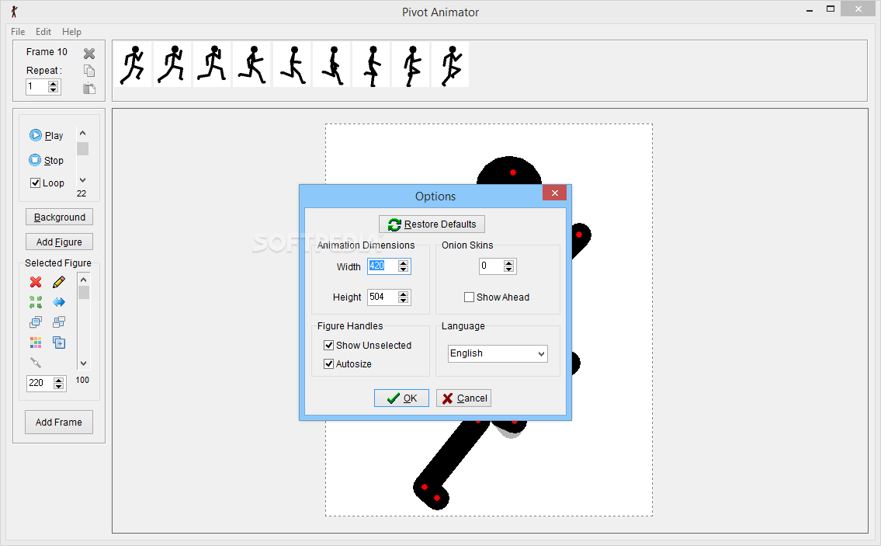Viewport: 881px width, 546px height.
Task: Uncheck the Loop playback option
Action: tap(35, 183)
